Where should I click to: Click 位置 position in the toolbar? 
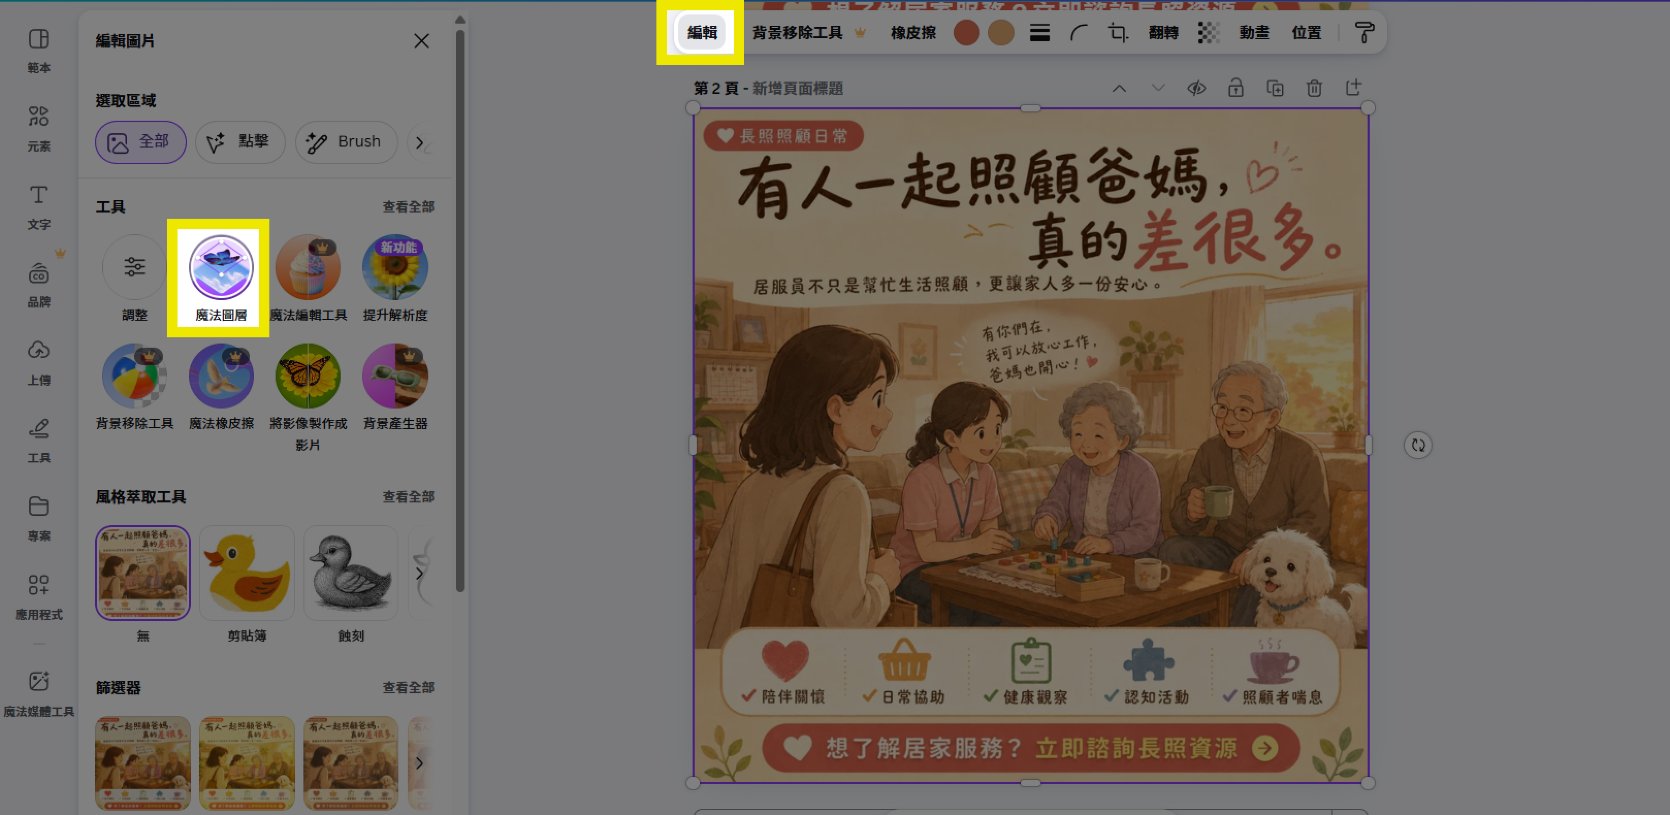click(1306, 32)
